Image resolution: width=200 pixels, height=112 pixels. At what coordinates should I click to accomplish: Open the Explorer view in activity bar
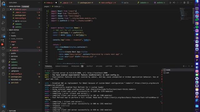click(3, 3)
